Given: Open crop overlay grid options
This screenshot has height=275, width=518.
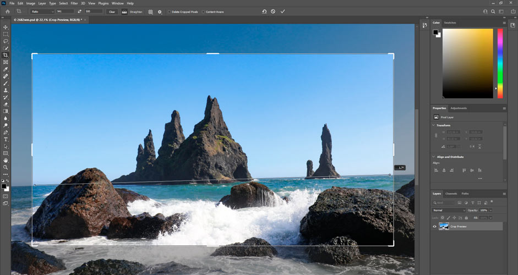Looking at the screenshot, I should 151,12.
